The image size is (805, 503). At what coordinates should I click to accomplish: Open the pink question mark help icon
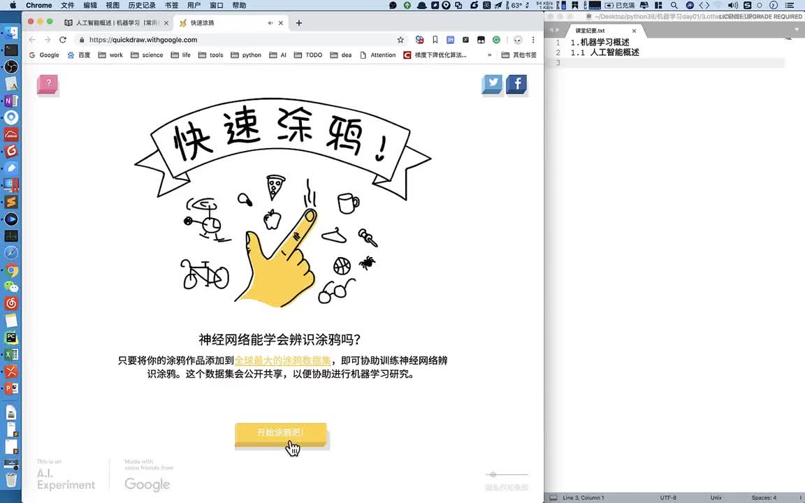[48, 85]
